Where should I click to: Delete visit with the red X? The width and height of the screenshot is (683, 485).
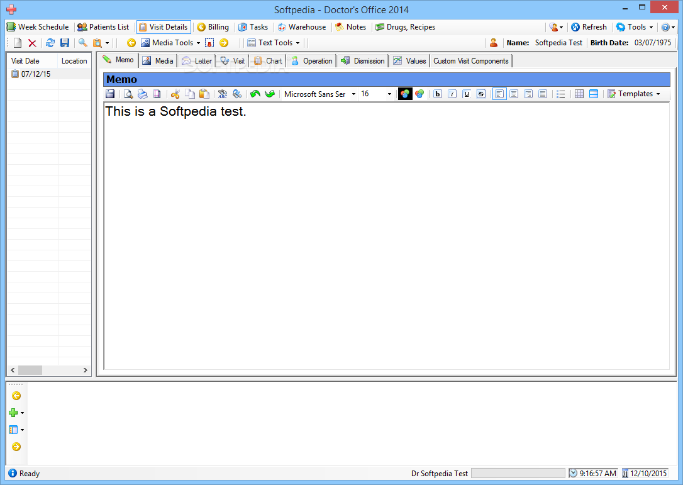click(32, 43)
